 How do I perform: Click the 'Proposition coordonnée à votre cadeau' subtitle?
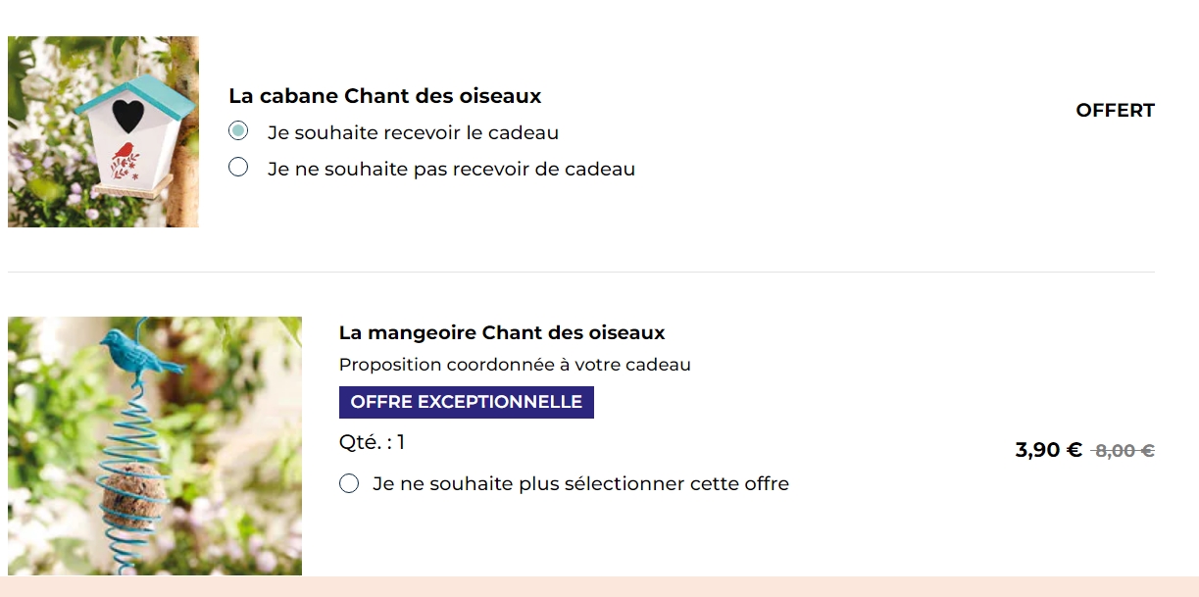pyautogui.click(x=515, y=365)
